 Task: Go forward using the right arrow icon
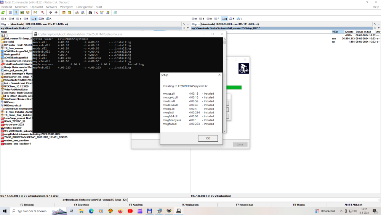pos(56,12)
